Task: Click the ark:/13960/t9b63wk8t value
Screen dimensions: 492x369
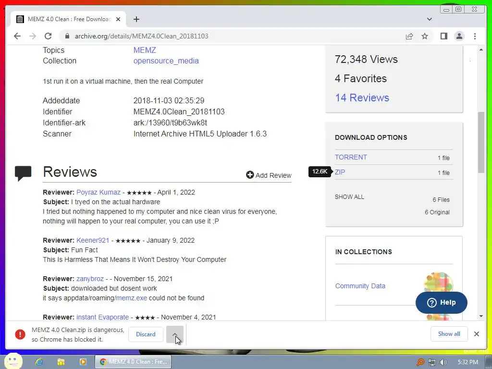Action: click(x=170, y=123)
